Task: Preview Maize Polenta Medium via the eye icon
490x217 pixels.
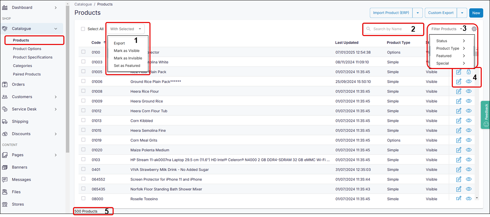Action: [469, 150]
